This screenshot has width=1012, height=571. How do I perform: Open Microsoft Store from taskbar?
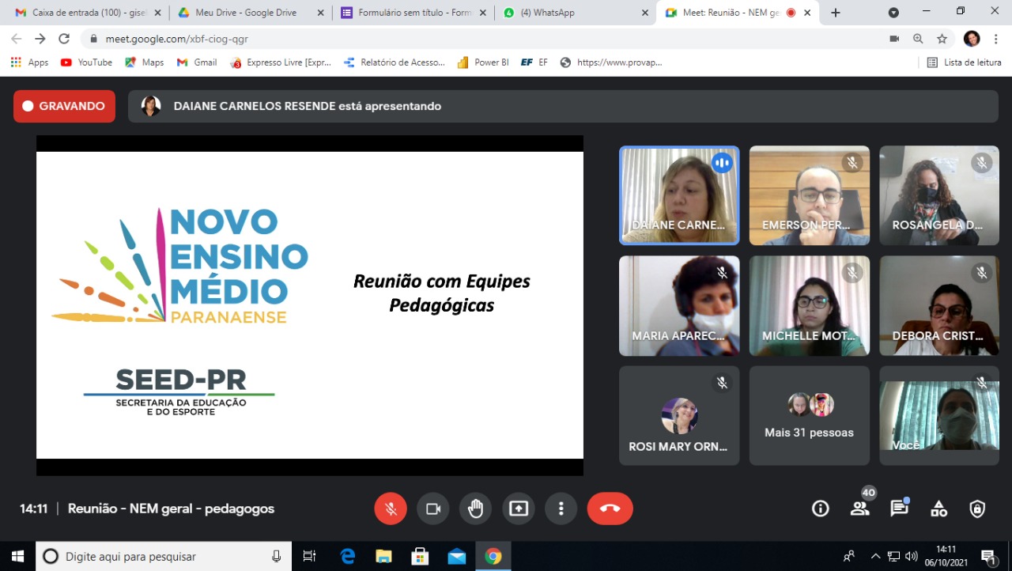click(x=420, y=556)
